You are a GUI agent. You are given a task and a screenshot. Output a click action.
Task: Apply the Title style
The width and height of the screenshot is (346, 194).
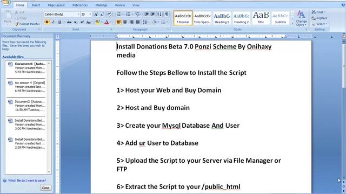click(x=261, y=18)
